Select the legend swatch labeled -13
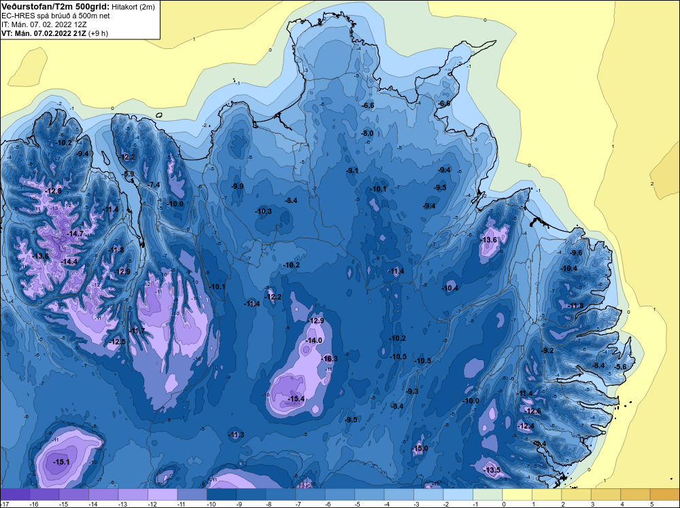Image resolution: width=680 pixels, height=508 pixels. coord(133,494)
